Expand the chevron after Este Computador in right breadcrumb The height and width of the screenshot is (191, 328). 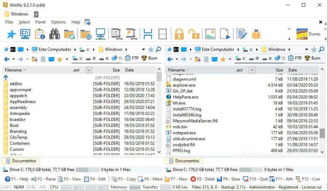point(238,49)
